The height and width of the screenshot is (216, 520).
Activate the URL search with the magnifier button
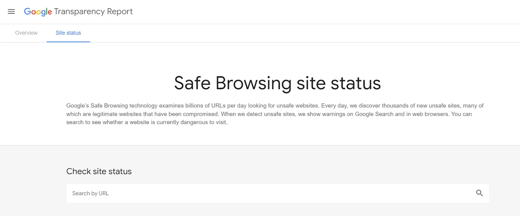pos(479,193)
